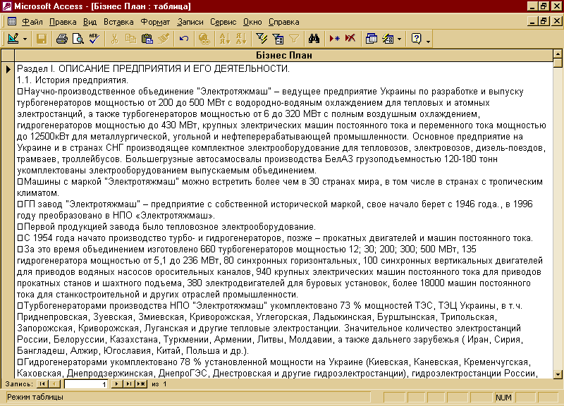Expand the New Object dropdown arrow

399,39
